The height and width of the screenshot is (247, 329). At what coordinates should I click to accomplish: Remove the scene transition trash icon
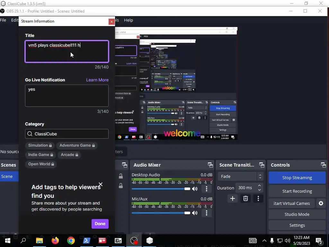click(245, 198)
